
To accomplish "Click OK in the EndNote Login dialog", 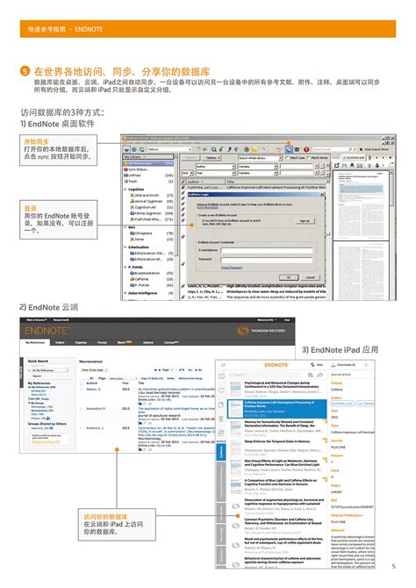I will pos(289,277).
